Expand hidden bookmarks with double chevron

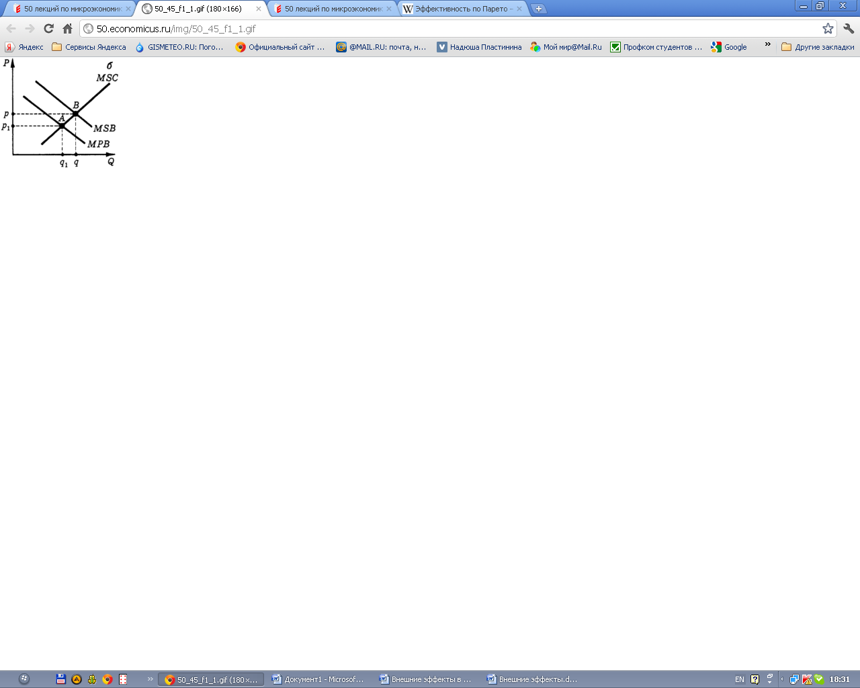click(768, 44)
